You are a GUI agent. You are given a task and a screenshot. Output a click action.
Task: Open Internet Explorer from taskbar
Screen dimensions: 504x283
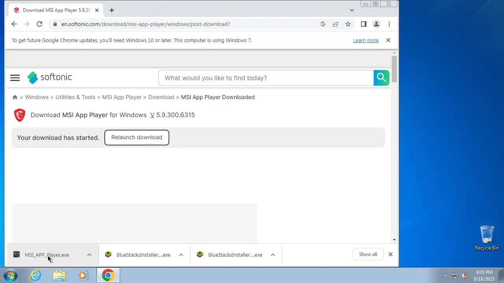[x=35, y=275]
